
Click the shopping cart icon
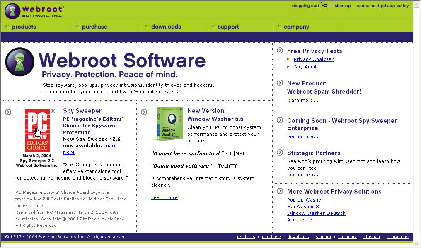coord(324,6)
